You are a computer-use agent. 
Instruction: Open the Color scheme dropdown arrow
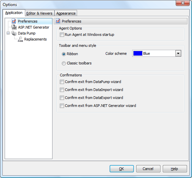click(x=178, y=53)
